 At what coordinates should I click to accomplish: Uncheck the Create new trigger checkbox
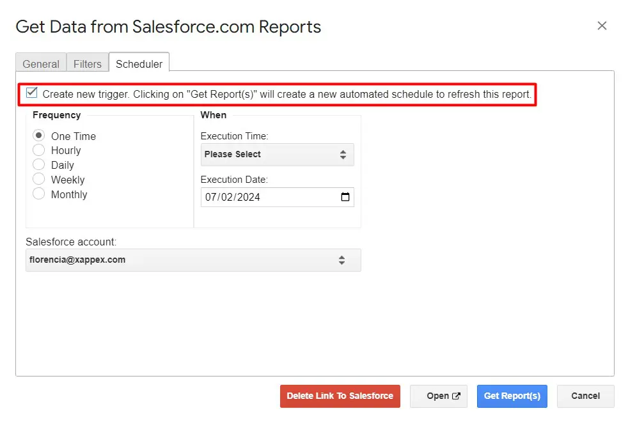coord(32,93)
